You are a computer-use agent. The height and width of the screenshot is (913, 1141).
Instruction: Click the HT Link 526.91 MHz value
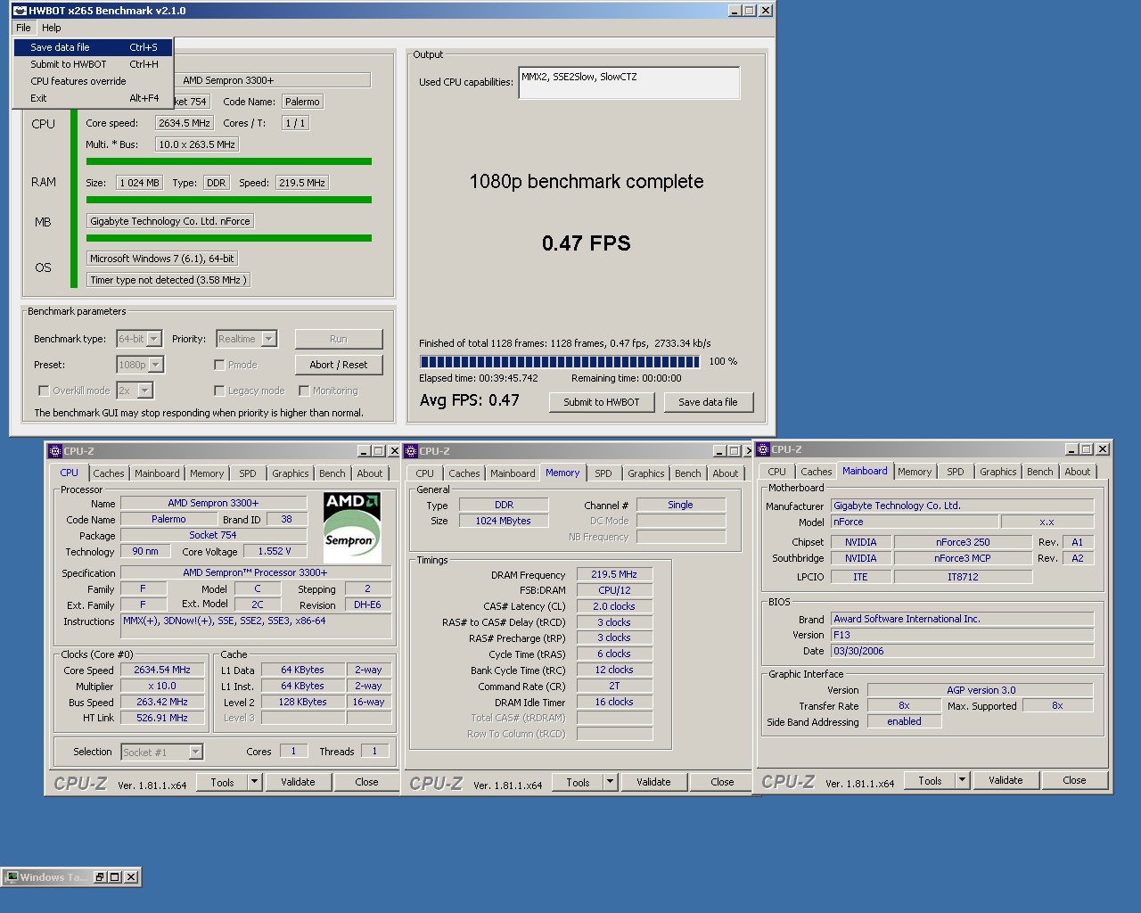162,718
